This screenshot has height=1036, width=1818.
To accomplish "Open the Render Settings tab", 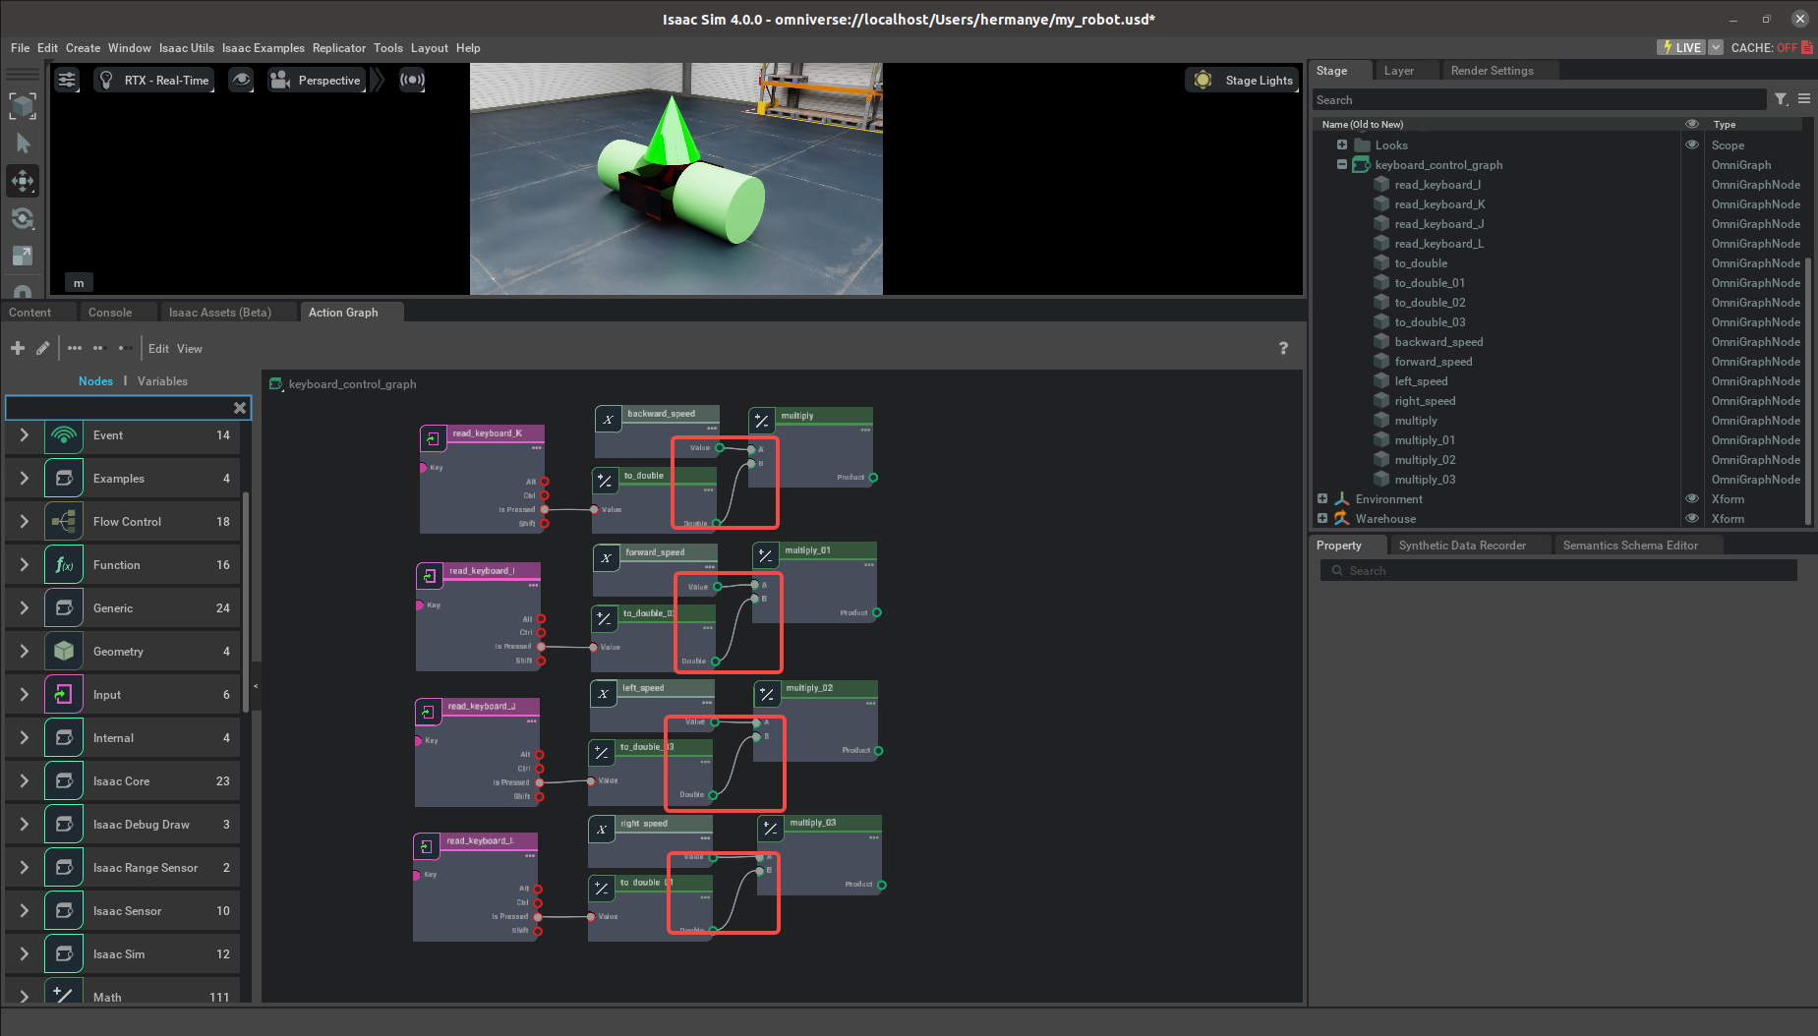I will pos(1492,70).
